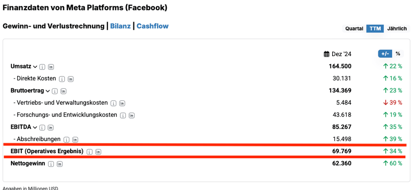Show chart icon for Nettogewinn row

tap(60, 164)
